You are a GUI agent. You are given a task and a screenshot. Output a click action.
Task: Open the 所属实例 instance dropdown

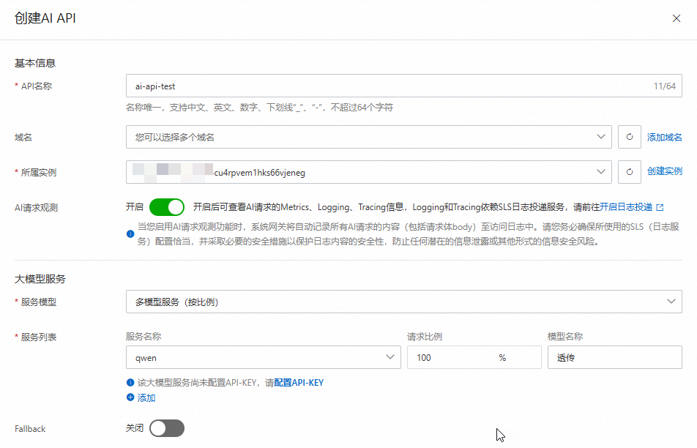pyautogui.click(x=366, y=172)
